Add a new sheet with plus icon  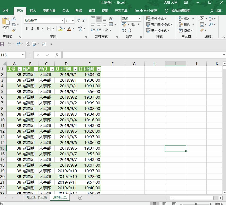click(x=80, y=198)
